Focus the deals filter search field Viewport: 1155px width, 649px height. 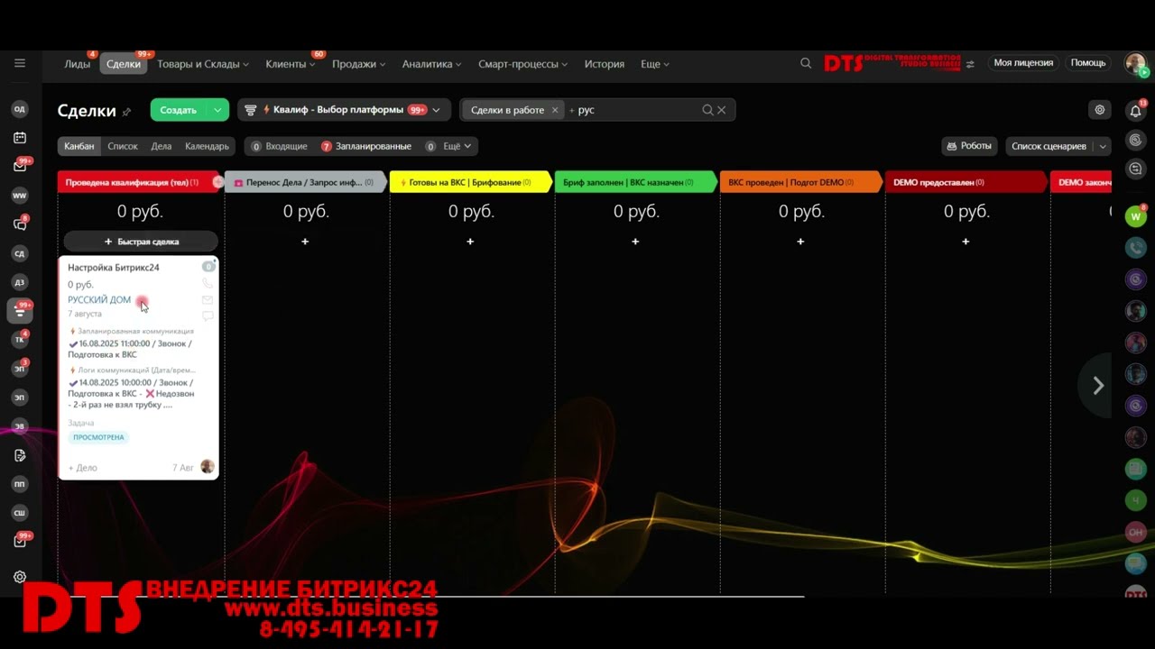(636, 110)
